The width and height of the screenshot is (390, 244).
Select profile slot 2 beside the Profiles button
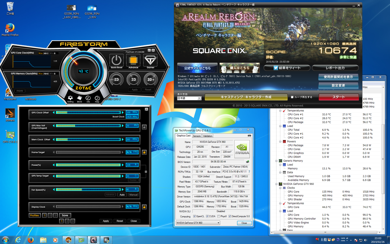click(x=50, y=215)
